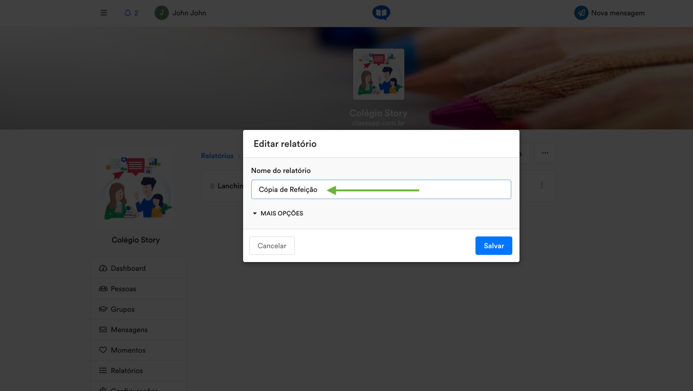Open the Pessoas sidebar item
This screenshot has width=693, height=391.
[139, 289]
